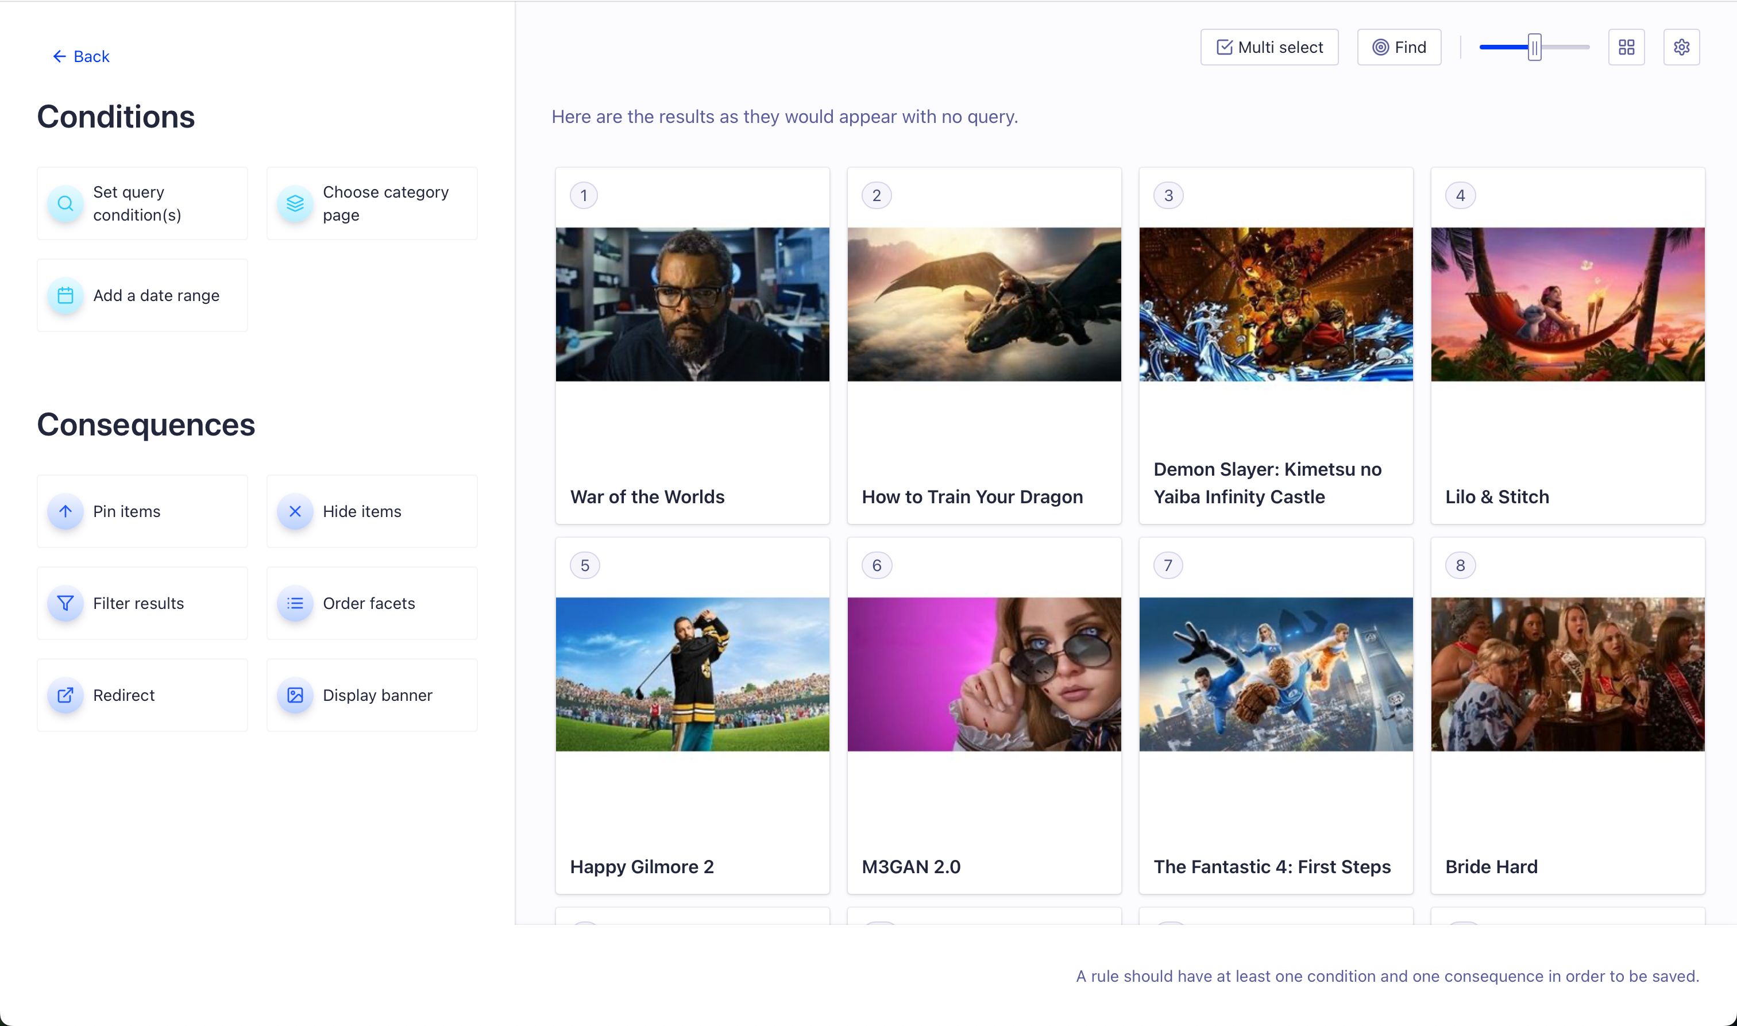This screenshot has height=1026, width=1737.
Task: Go Back using the arrow link
Action: [x=81, y=57]
